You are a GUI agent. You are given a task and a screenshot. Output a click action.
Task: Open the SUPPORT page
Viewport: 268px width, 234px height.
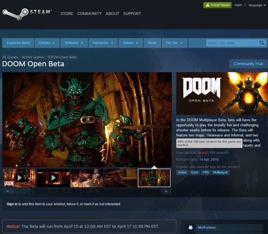(132, 13)
